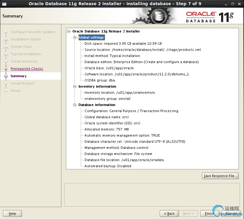Click the Prerequisite Checks step bullet icon
244x219 pixels.
point(6,69)
